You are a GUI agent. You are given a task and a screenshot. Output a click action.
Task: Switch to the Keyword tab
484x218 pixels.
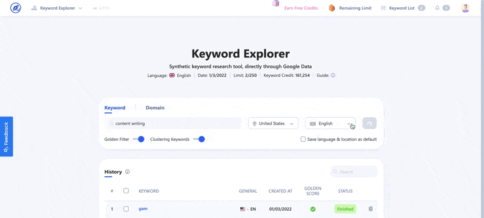(x=115, y=107)
